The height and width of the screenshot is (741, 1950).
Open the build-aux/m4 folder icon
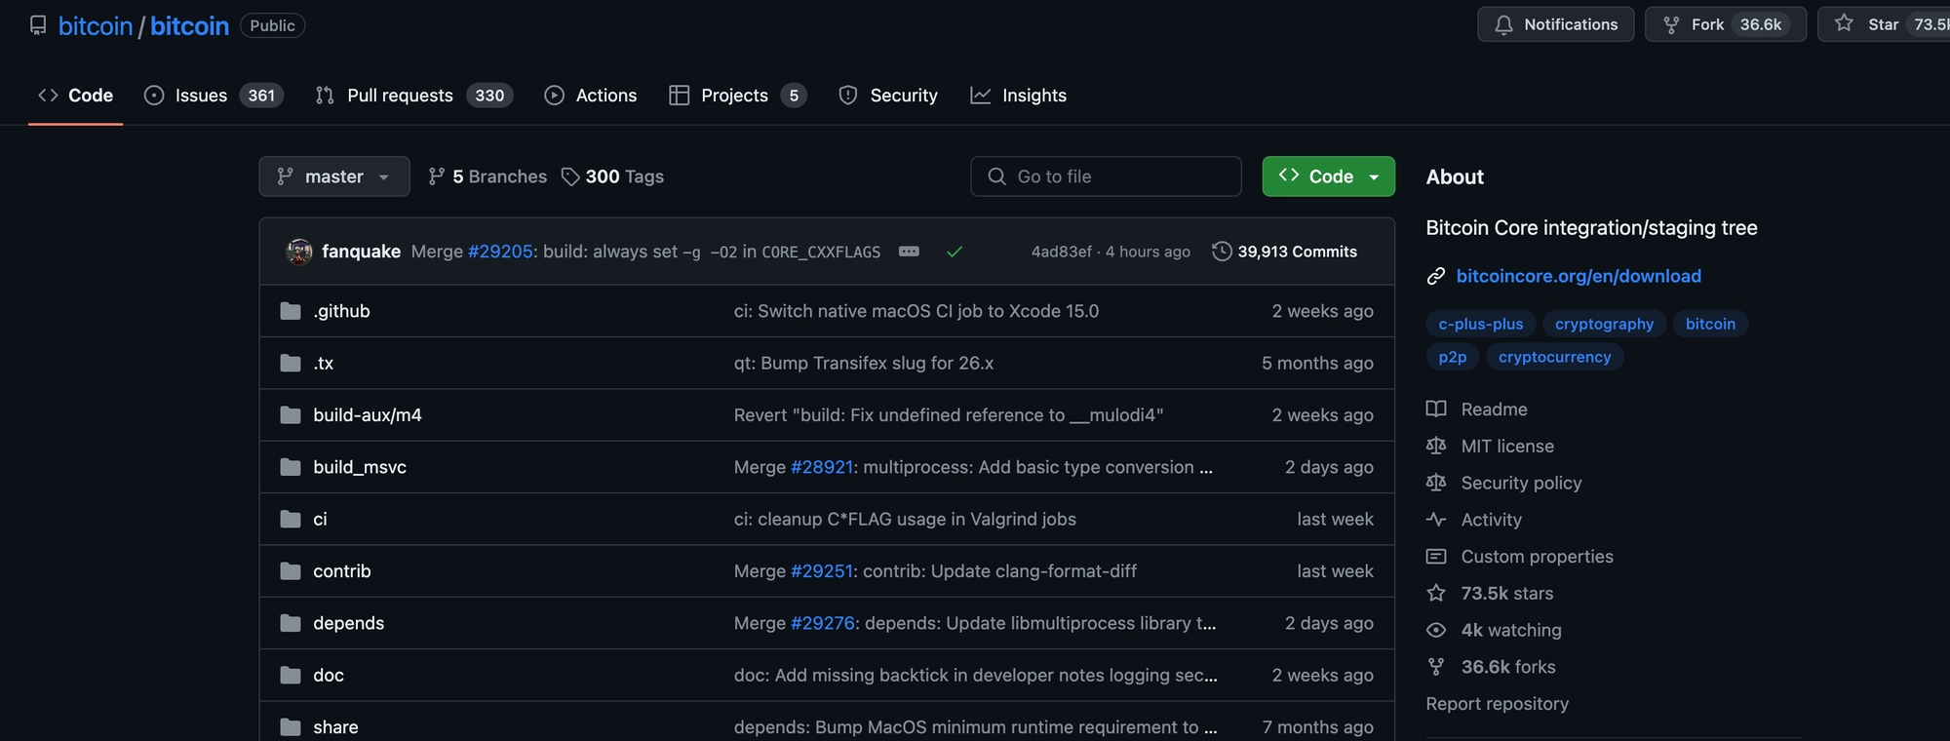coord(291,415)
